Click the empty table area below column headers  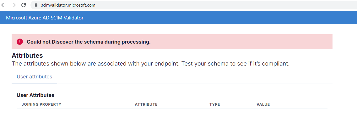172,119
